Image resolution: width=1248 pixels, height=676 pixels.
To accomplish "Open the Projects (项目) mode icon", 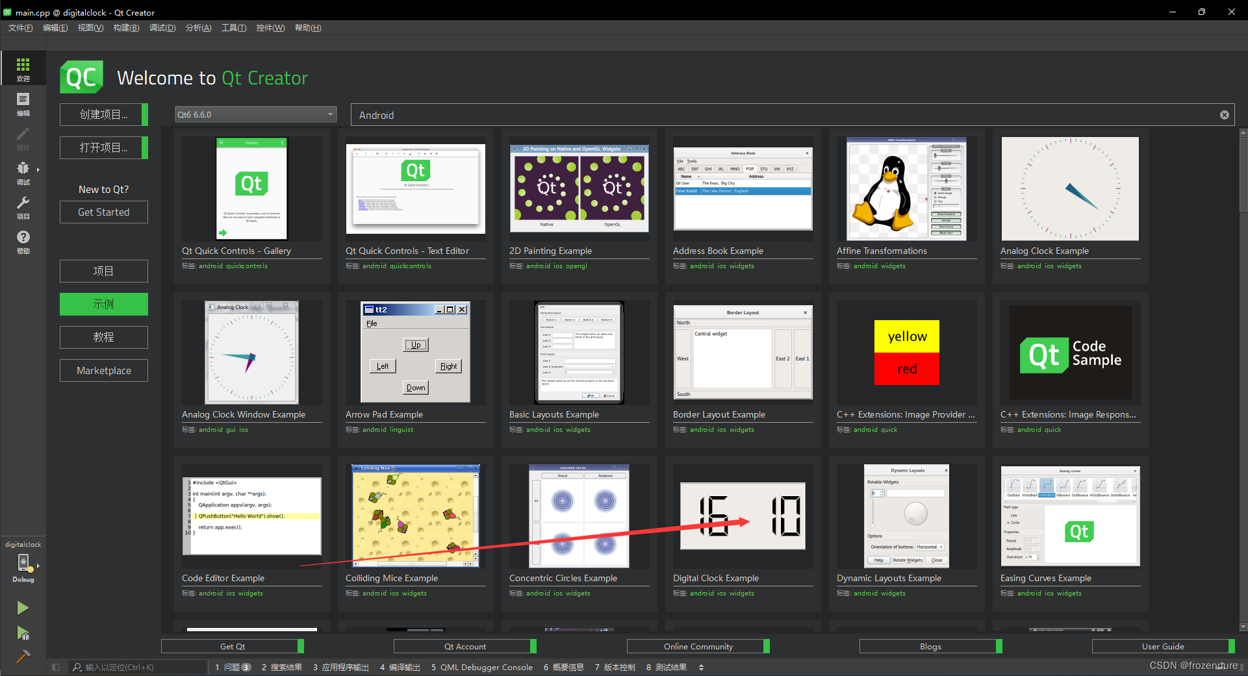I will (23, 207).
